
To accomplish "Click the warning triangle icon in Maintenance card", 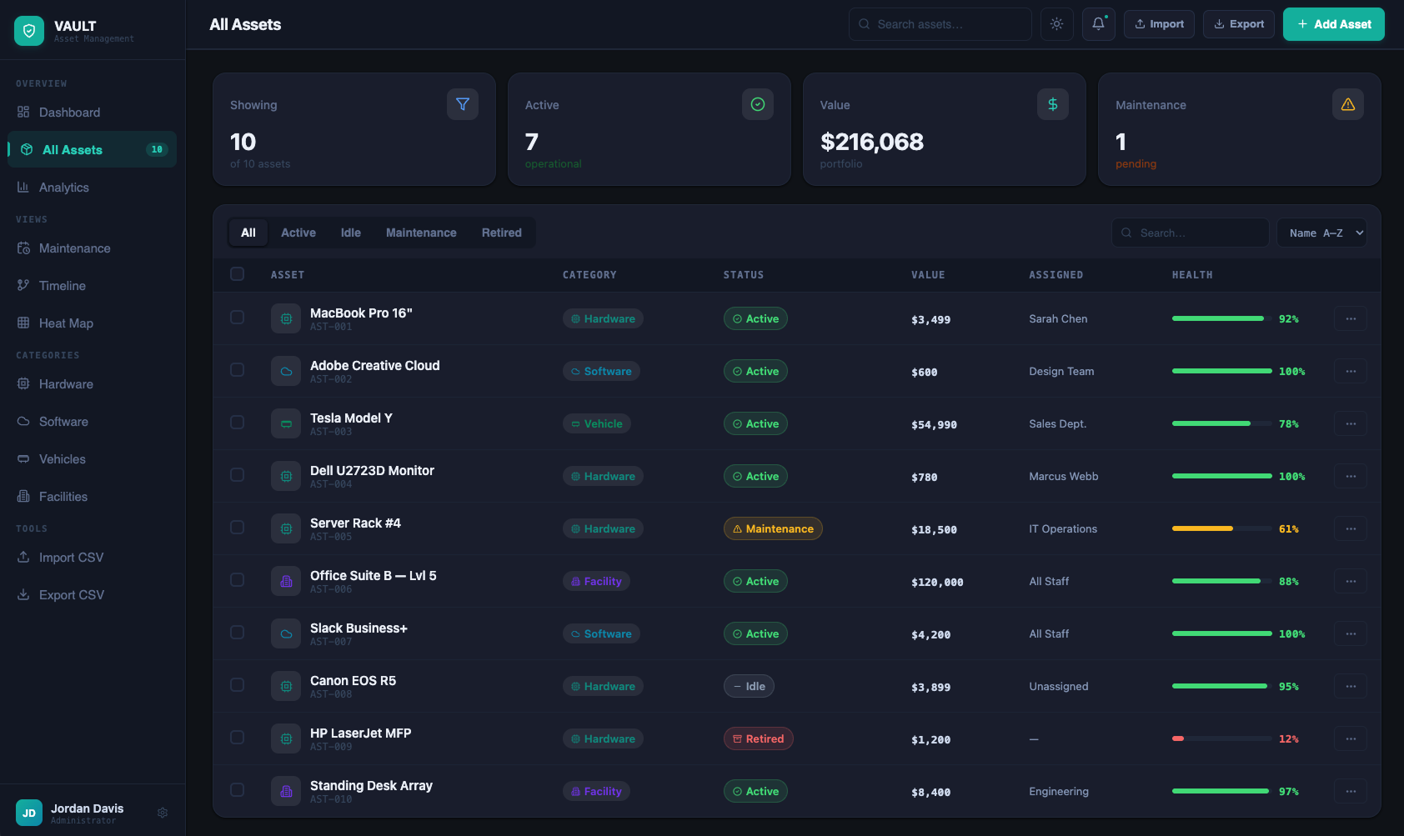I will 1347,104.
